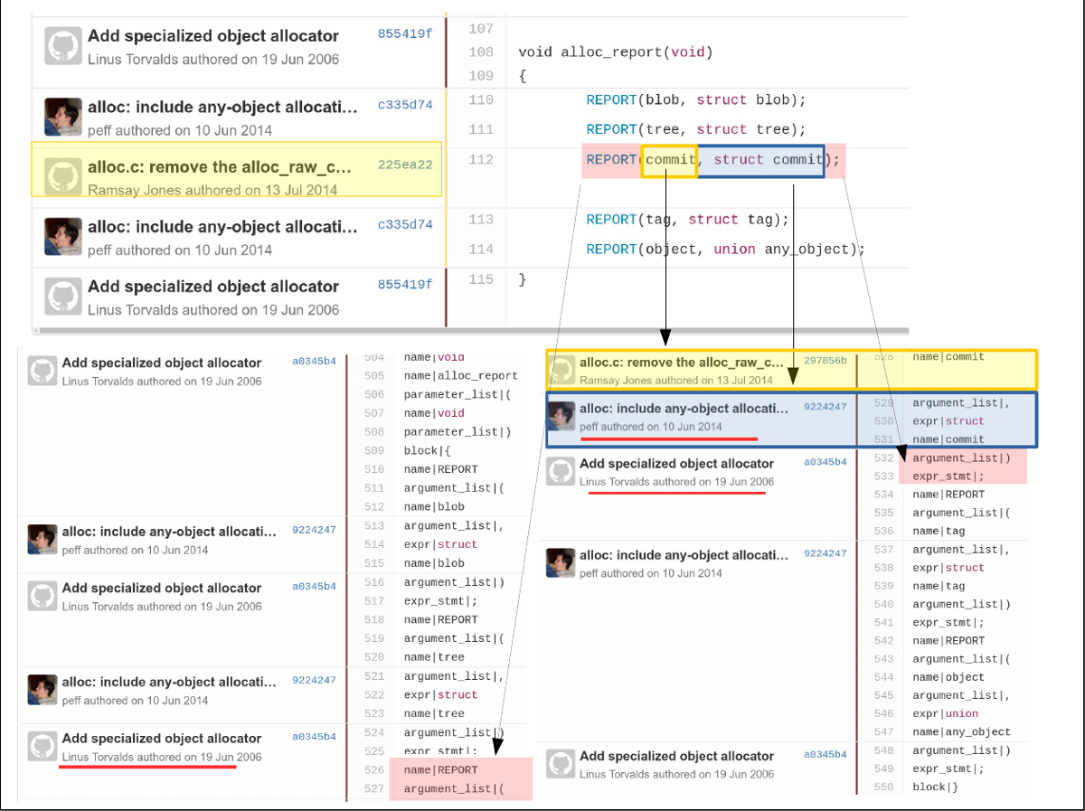Open the yellow-highlighted 'alloc.c: remove the alloc_raw_c...' title beside hash 225ea22
Screen dimensions: 1085x811
(219, 167)
